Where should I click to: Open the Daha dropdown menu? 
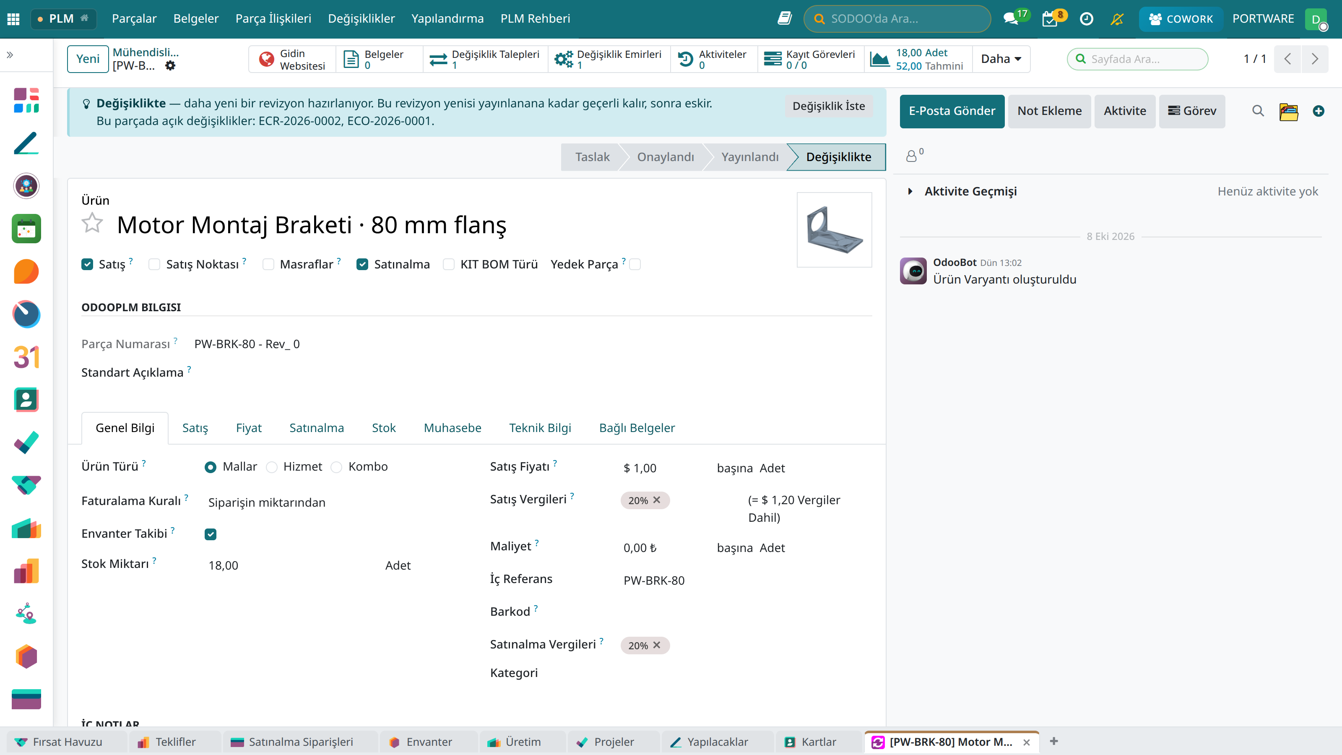[1001, 59]
